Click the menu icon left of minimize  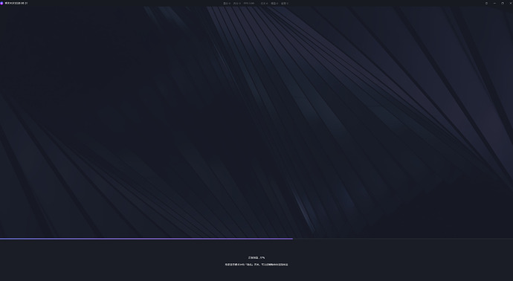486,3
